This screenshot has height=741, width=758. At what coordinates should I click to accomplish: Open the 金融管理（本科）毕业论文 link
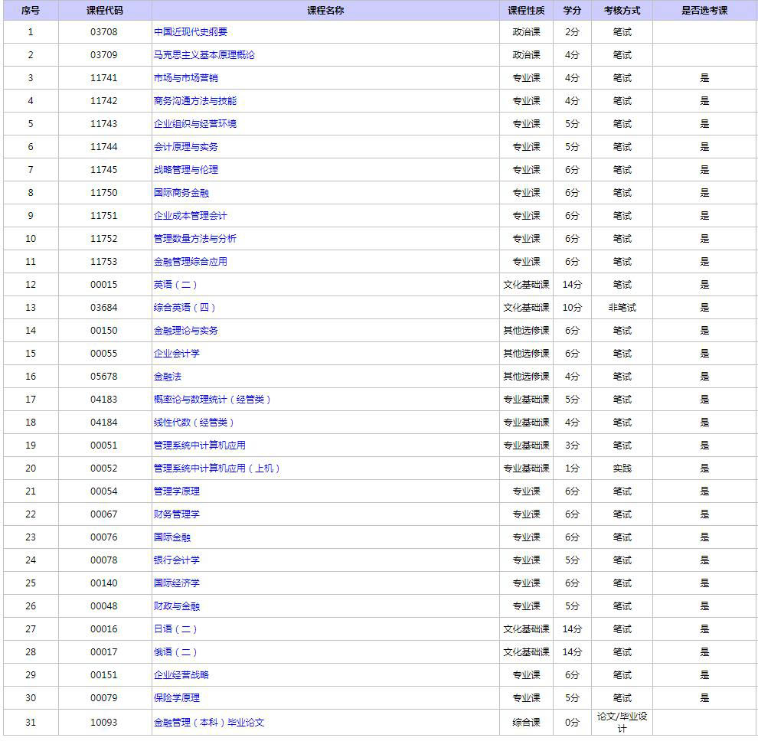click(x=209, y=723)
